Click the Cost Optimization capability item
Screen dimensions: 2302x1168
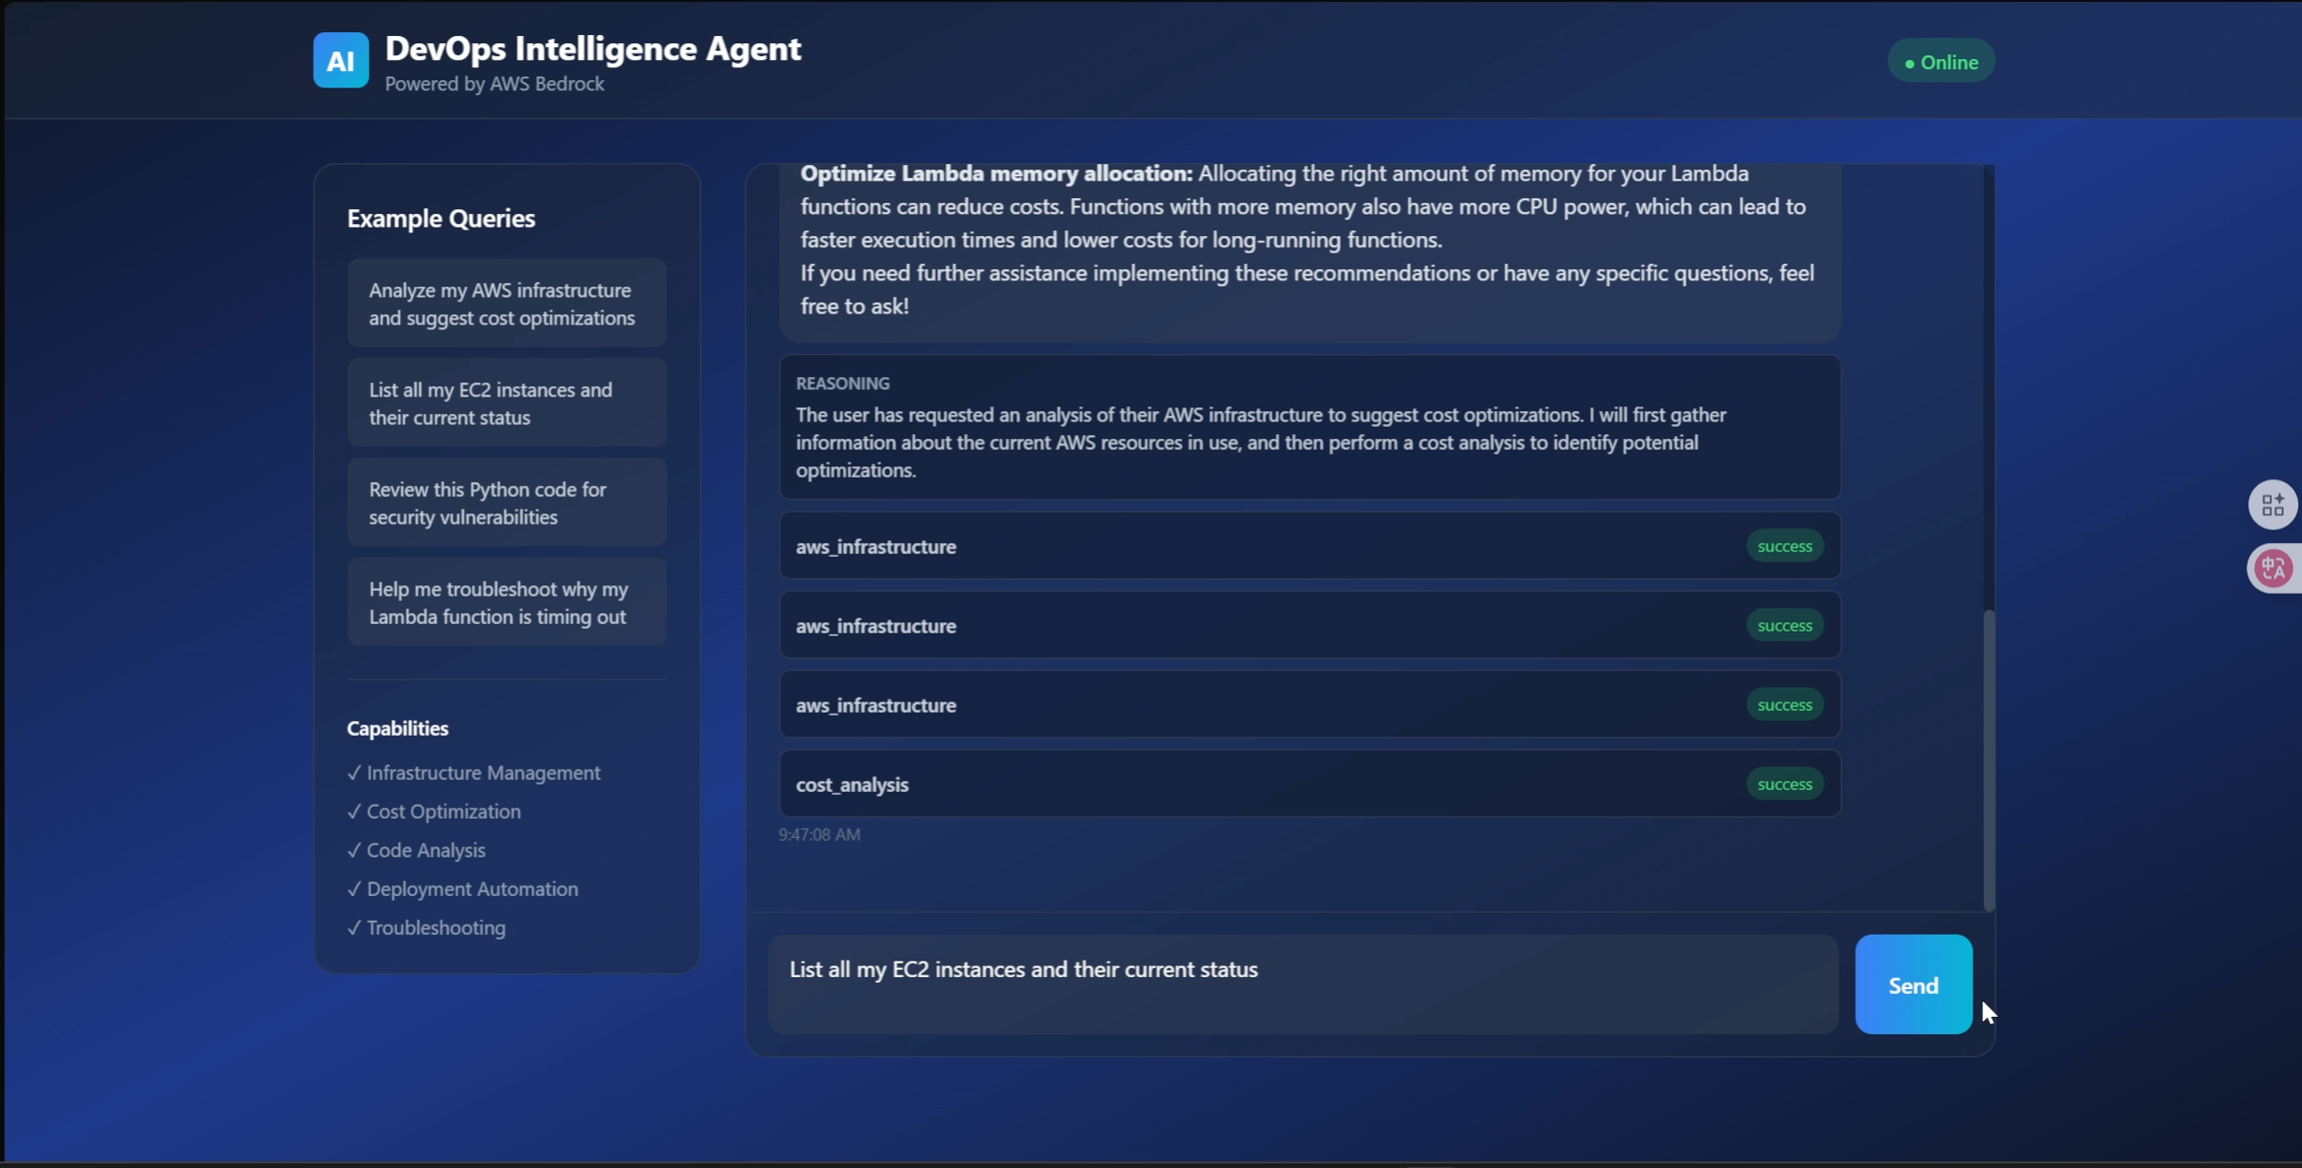click(443, 811)
